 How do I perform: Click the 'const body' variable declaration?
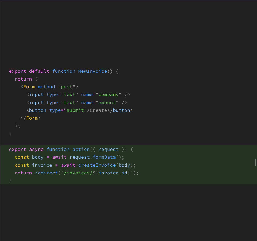coord(29,157)
